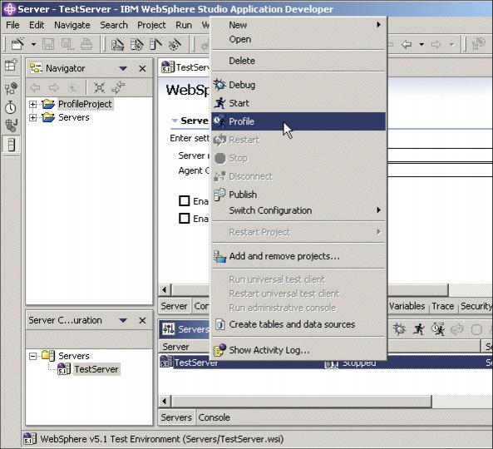The height and width of the screenshot is (449, 493).
Task: Click the left arrow of Servers view scrollbar
Action: (x=165, y=402)
